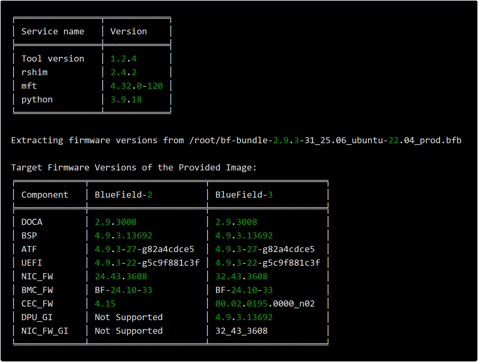Click the bf-bundle .bfb file path
The image size is (478, 362).
(x=325, y=141)
